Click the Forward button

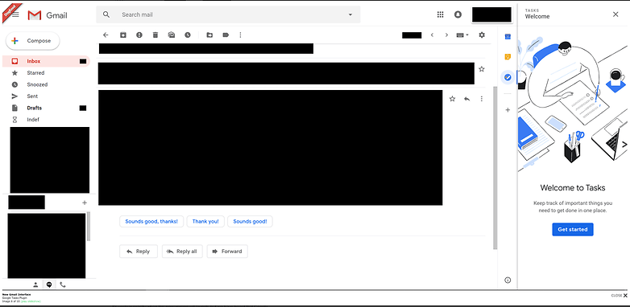227,252
